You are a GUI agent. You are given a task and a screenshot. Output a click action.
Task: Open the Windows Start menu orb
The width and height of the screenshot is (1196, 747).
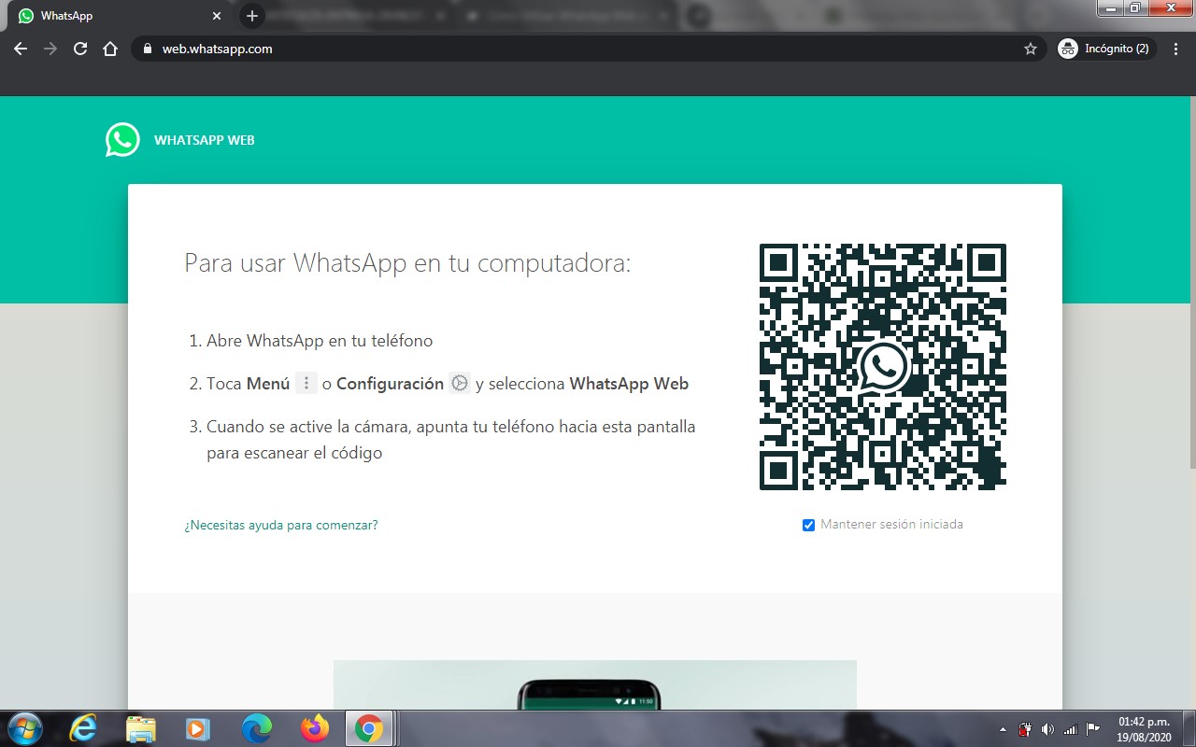pyautogui.click(x=23, y=728)
